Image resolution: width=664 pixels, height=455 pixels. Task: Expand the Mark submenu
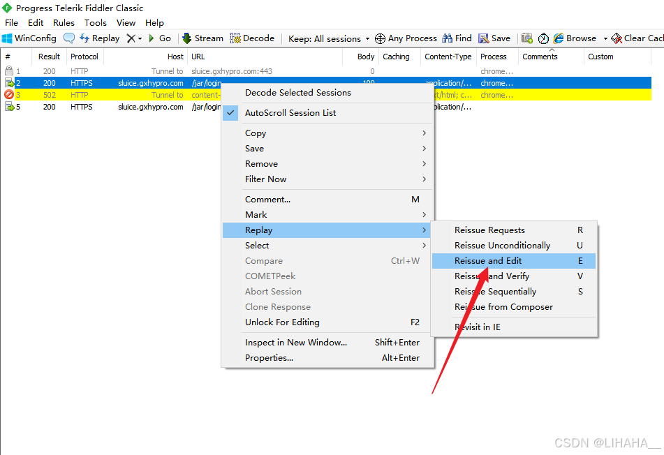[328, 215]
